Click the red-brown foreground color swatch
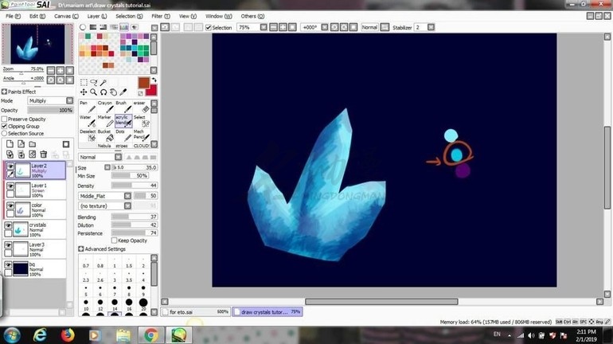This screenshot has height=344, width=613. [x=143, y=82]
